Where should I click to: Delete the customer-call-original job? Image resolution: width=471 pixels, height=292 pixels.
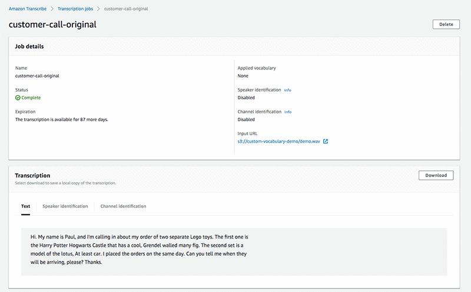coord(446,24)
